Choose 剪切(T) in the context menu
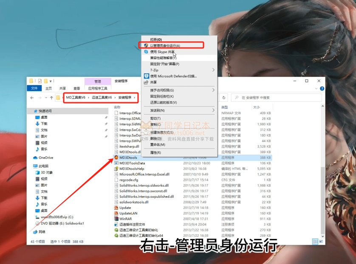This screenshot has width=356, height=264. coord(179,118)
